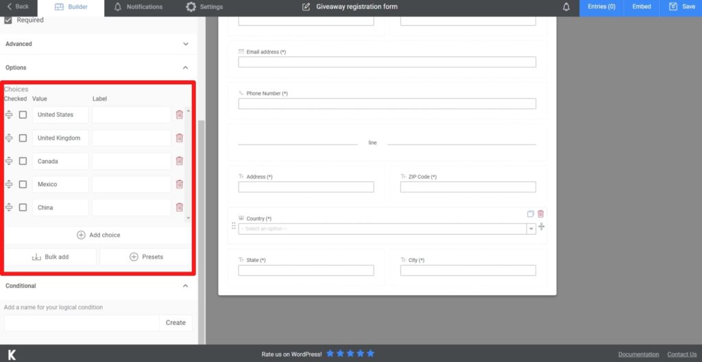This screenshot has width=702, height=362.
Task: Collapse the Conditional section
Action: pyautogui.click(x=185, y=285)
